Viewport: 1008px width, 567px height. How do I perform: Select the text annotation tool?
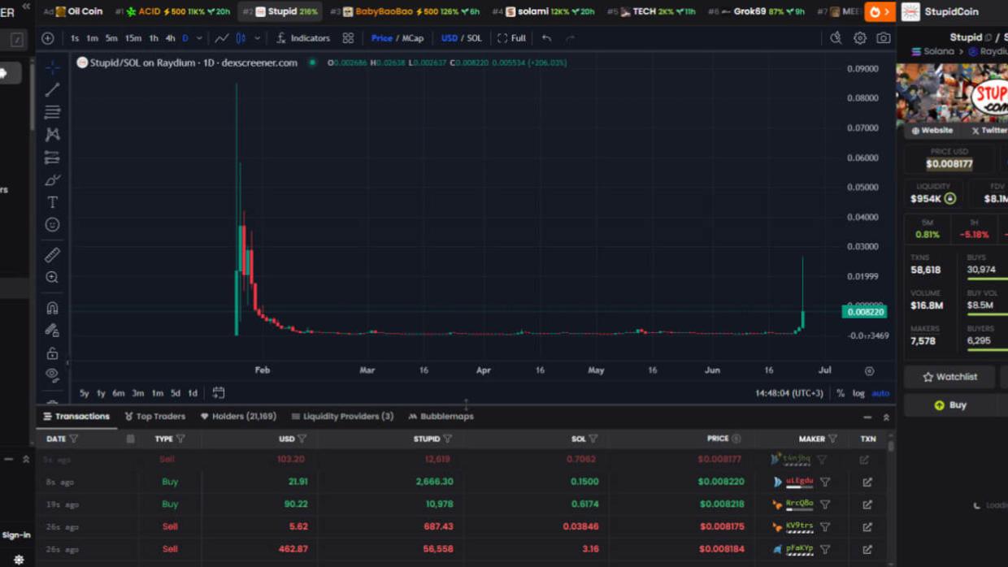52,202
